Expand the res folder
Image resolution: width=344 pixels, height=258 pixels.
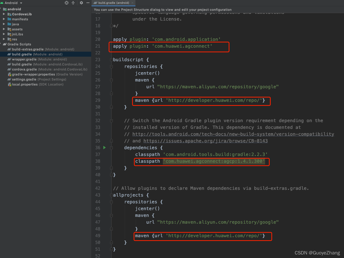pyautogui.click(x=4, y=39)
